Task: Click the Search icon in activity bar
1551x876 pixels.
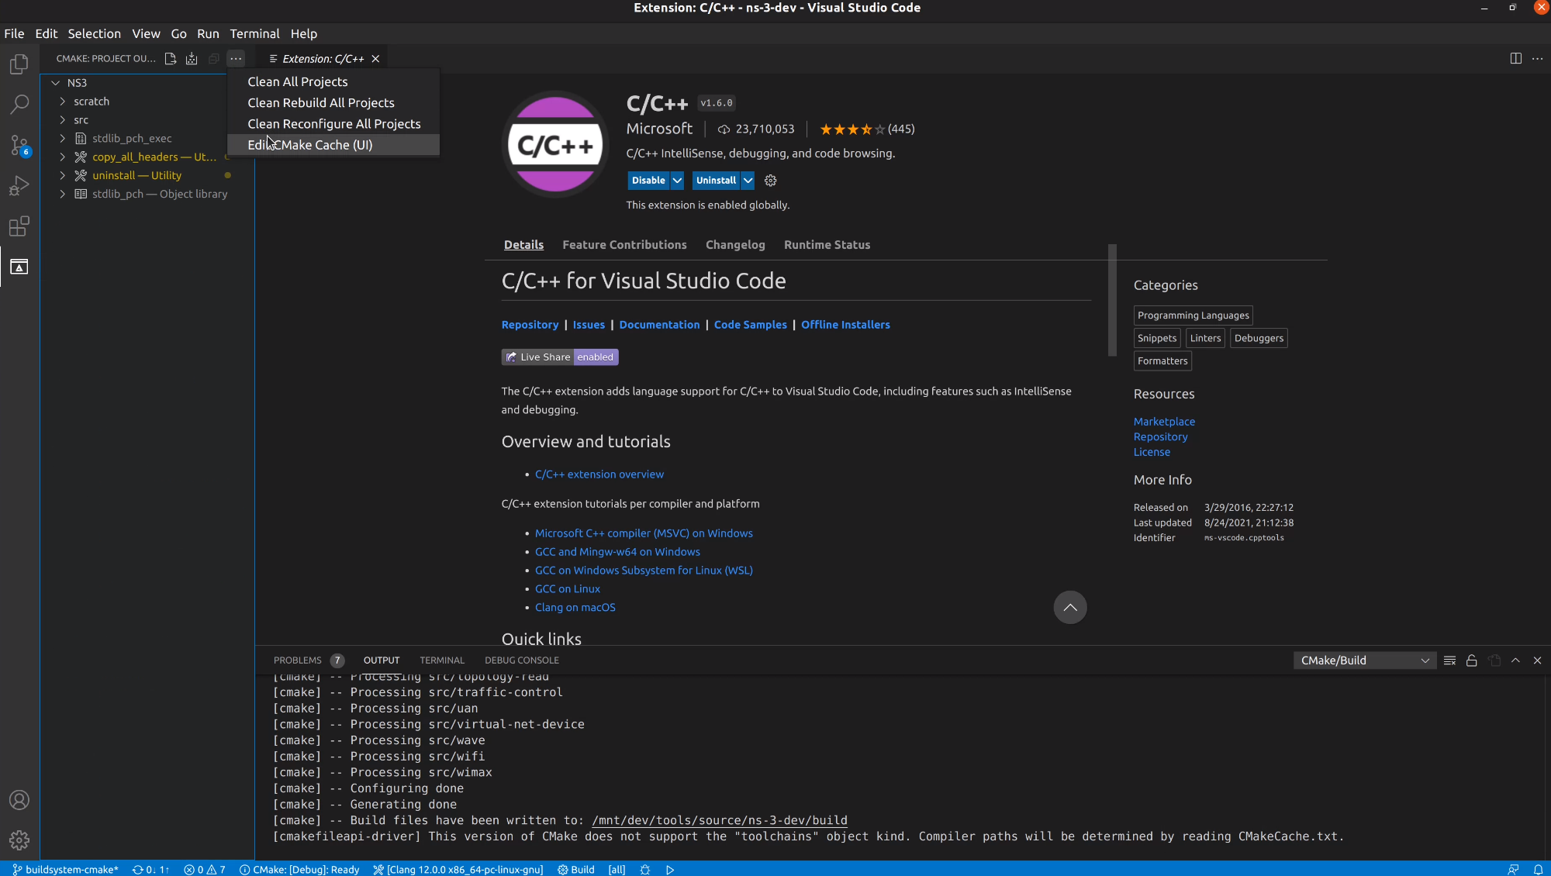Action: [x=19, y=104]
